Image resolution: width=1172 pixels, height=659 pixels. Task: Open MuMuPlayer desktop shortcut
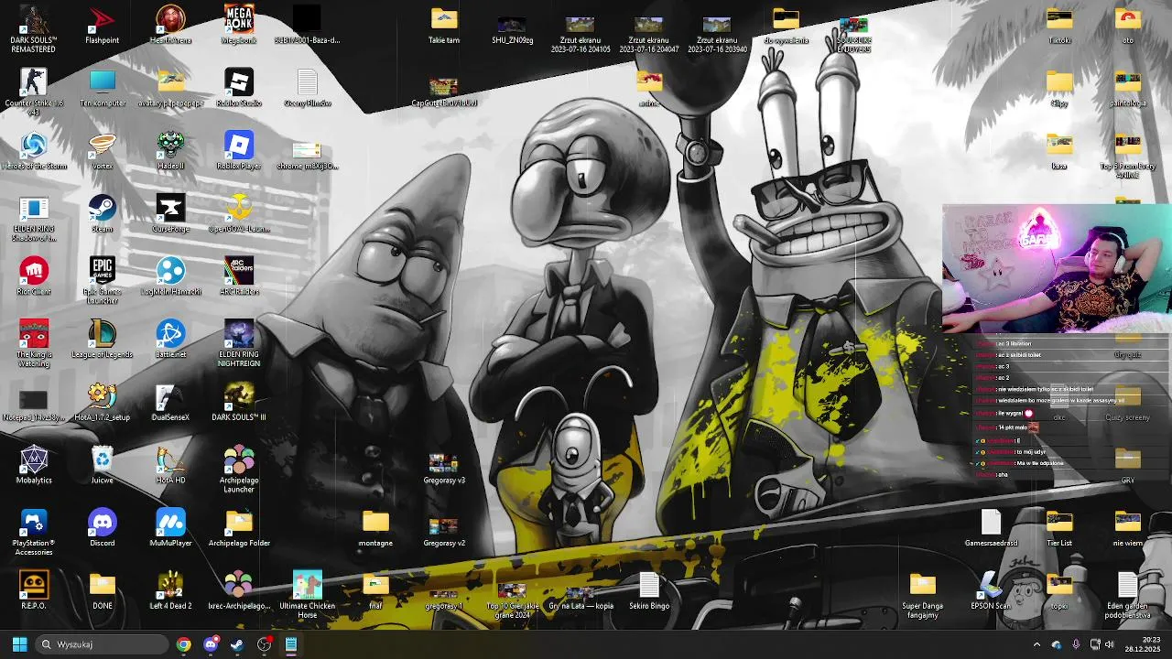(170, 528)
